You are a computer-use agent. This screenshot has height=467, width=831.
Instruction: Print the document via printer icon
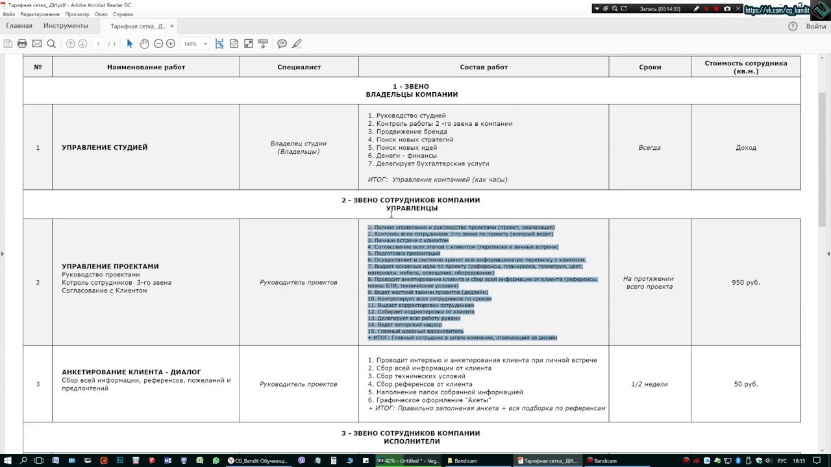pos(22,43)
